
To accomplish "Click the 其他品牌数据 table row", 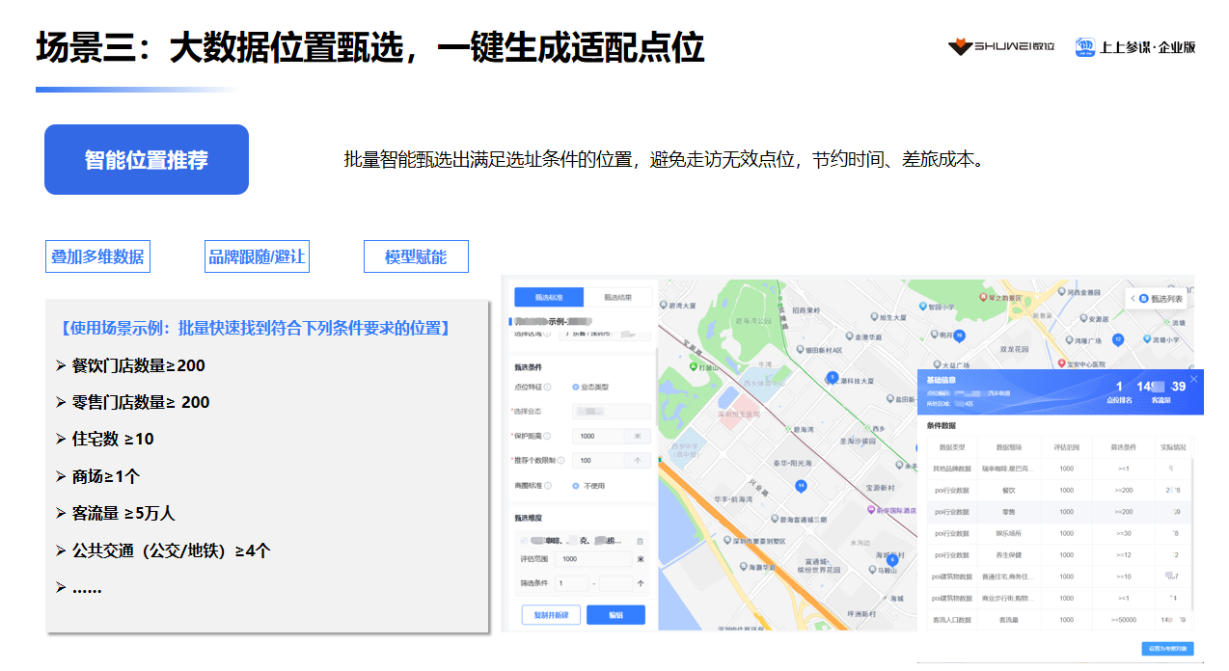I will click(x=1058, y=469).
